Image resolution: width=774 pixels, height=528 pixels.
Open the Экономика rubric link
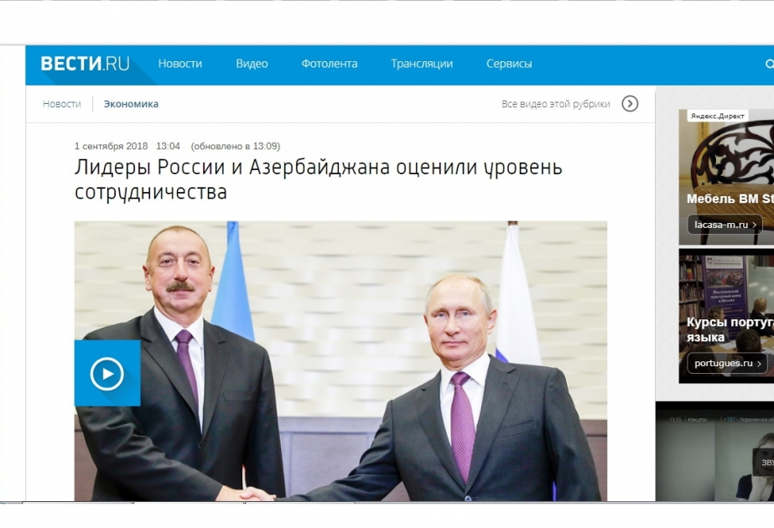tap(131, 104)
